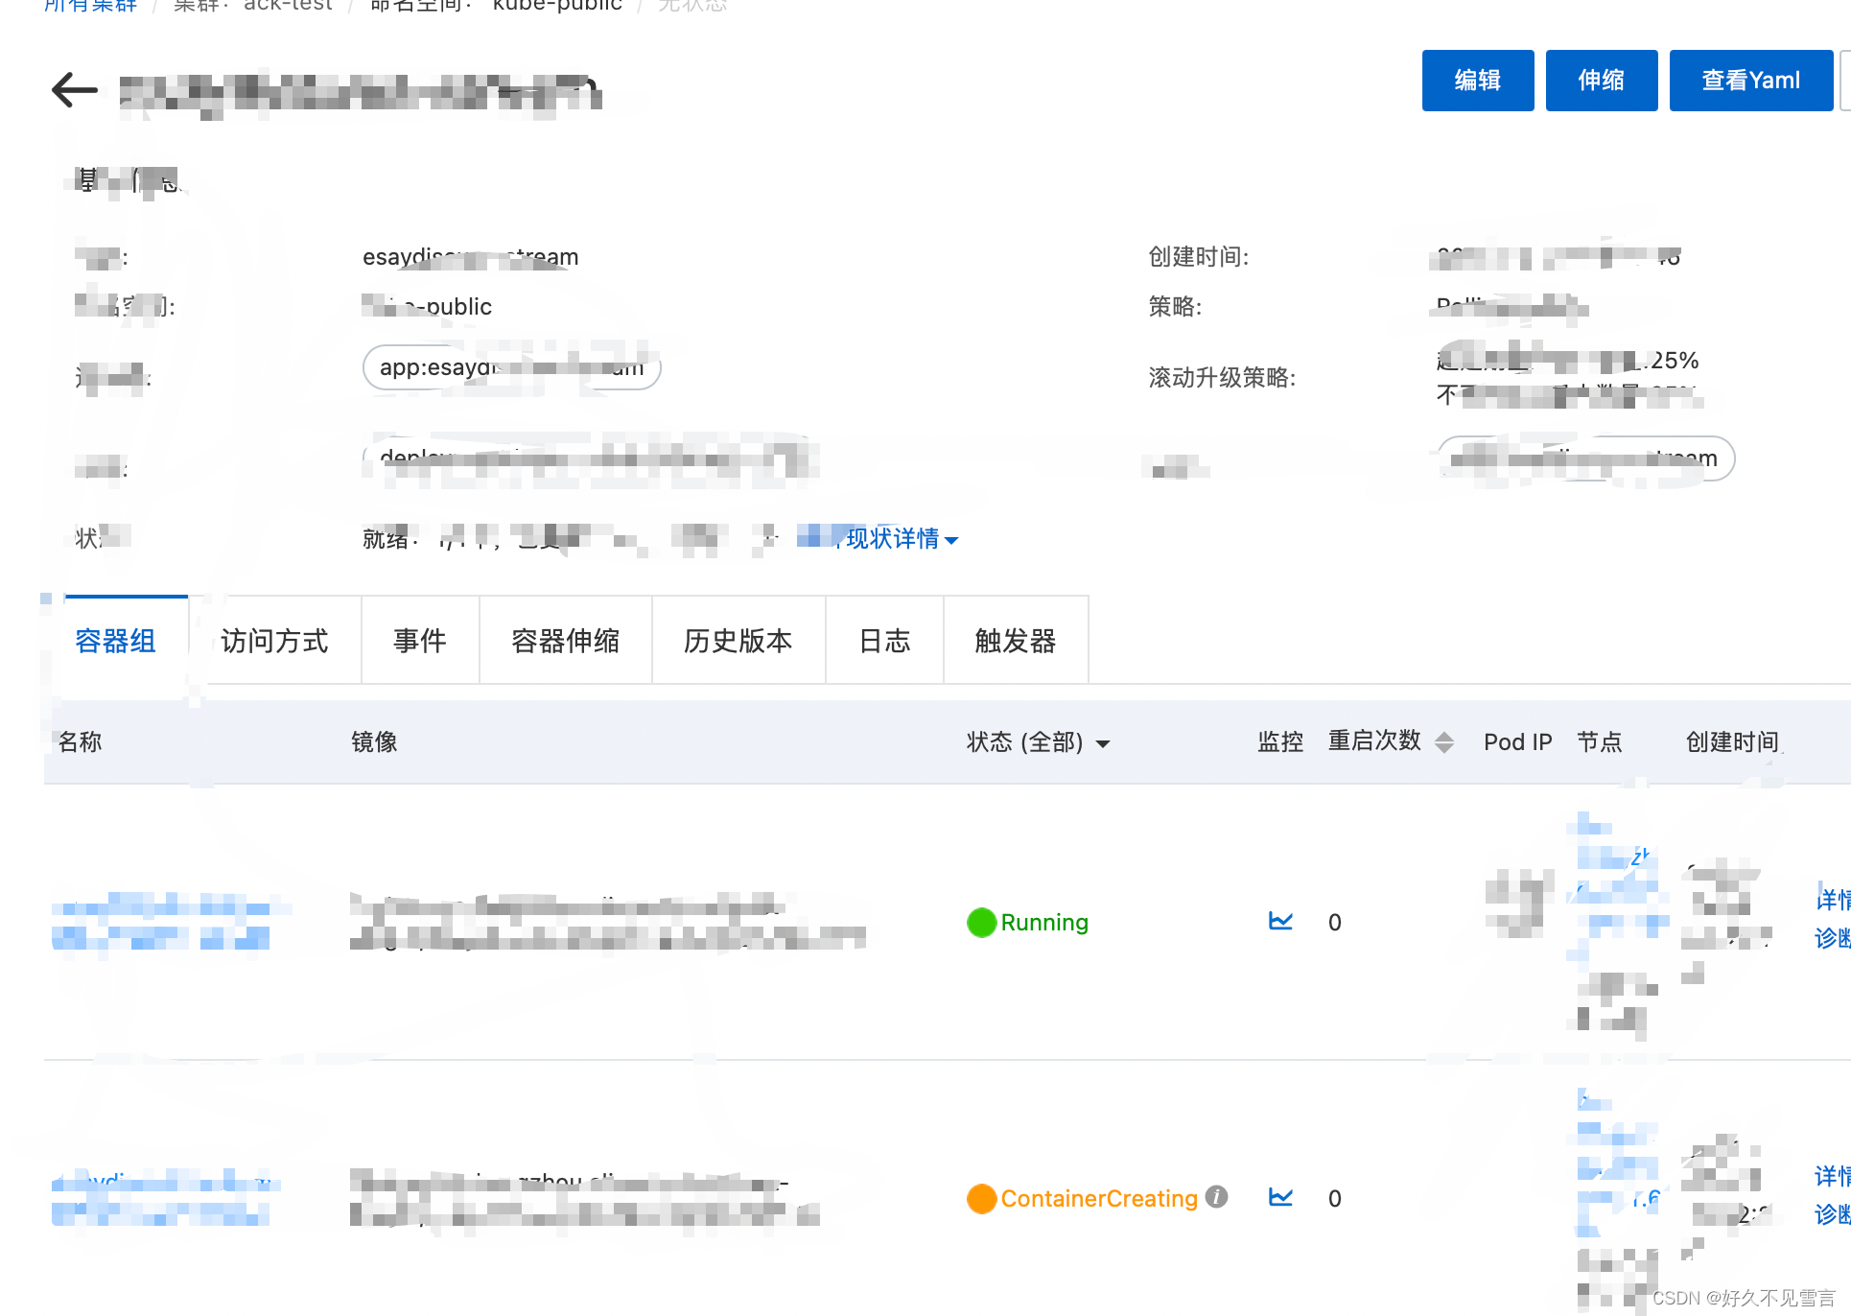Click 所有集群 breadcrumb link
The height and width of the screenshot is (1316, 1851).
[x=90, y=6]
